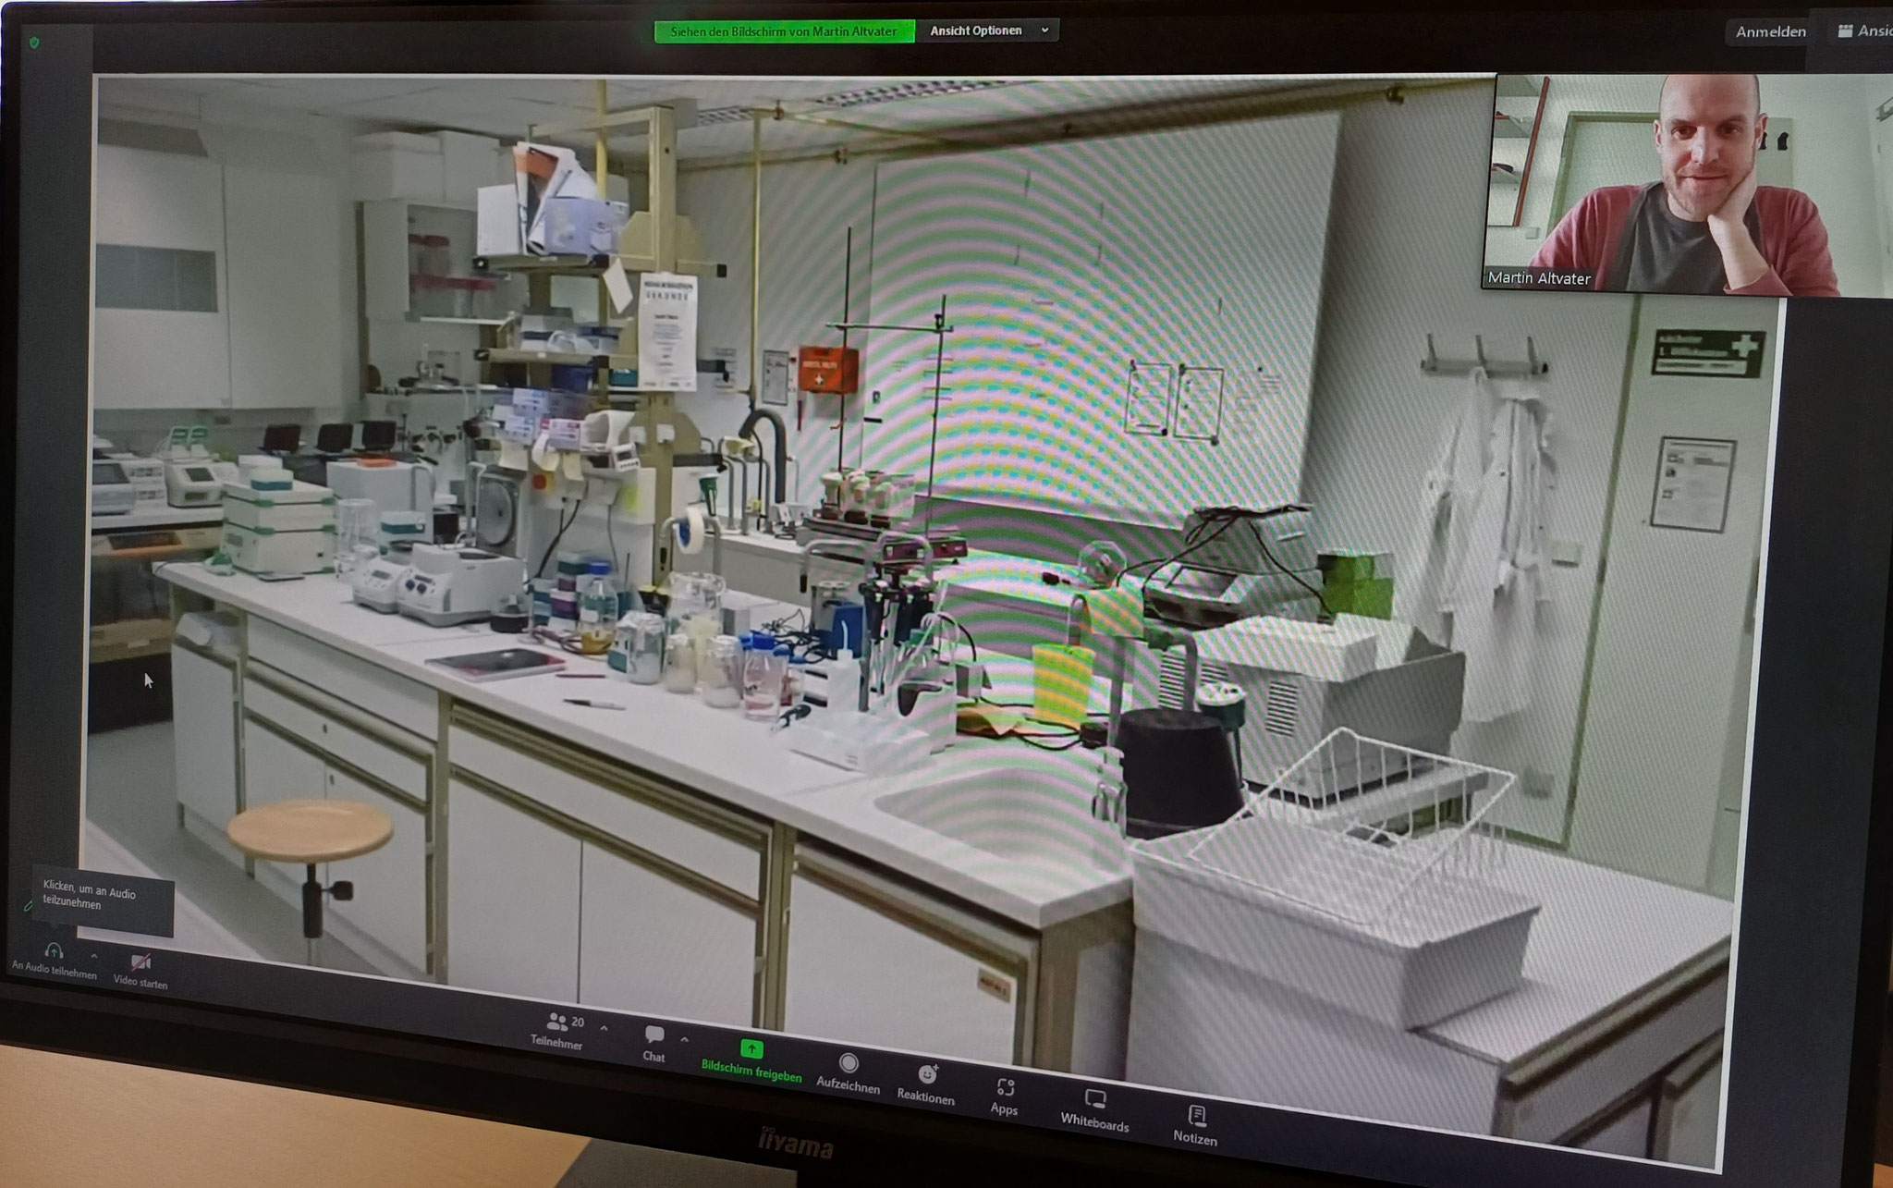This screenshot has width=1893, height=1188.
Task: Open the Chat panel
Action: click(654, 1035)
